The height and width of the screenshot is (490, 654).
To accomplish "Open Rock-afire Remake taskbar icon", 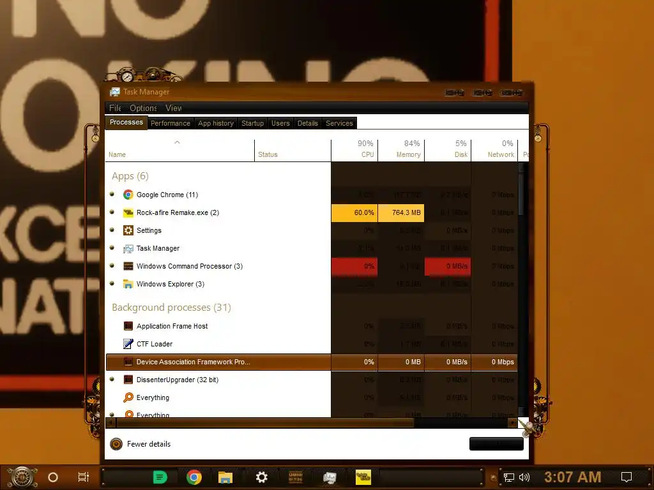I will point(363,477).
